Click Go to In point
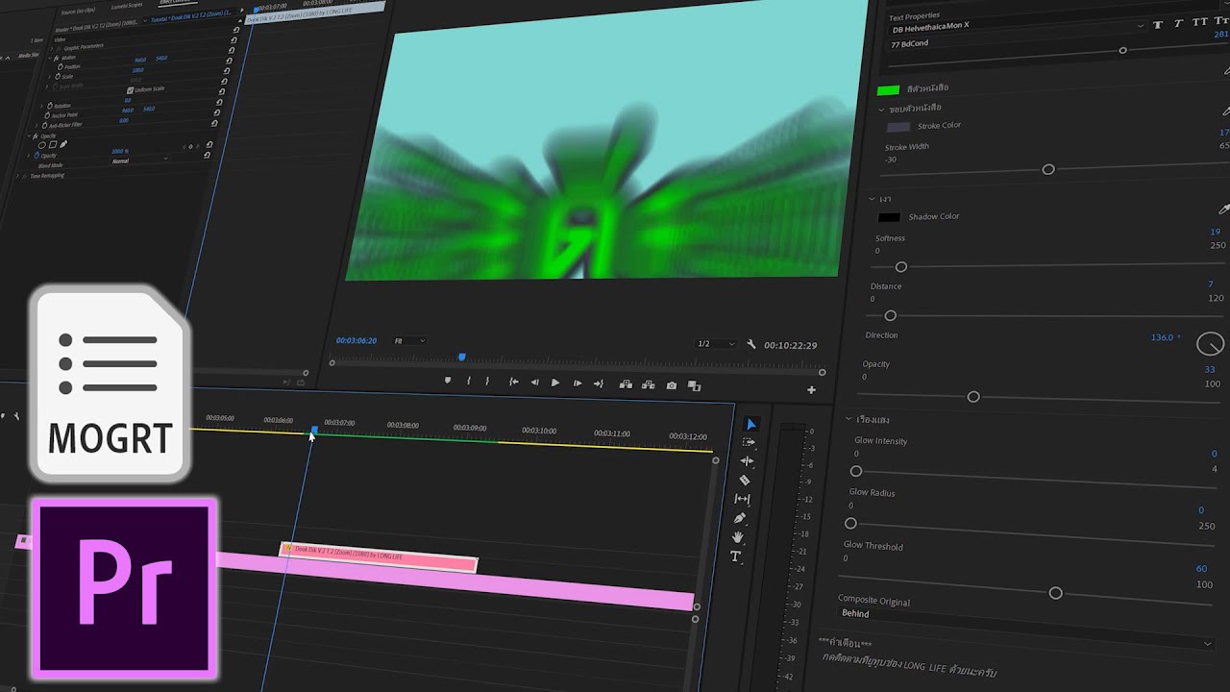Image resolution: width=1230 pixels, height=692 pixels. 513,382
